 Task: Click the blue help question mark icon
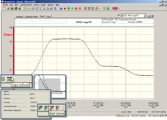[x=61, y=9]
